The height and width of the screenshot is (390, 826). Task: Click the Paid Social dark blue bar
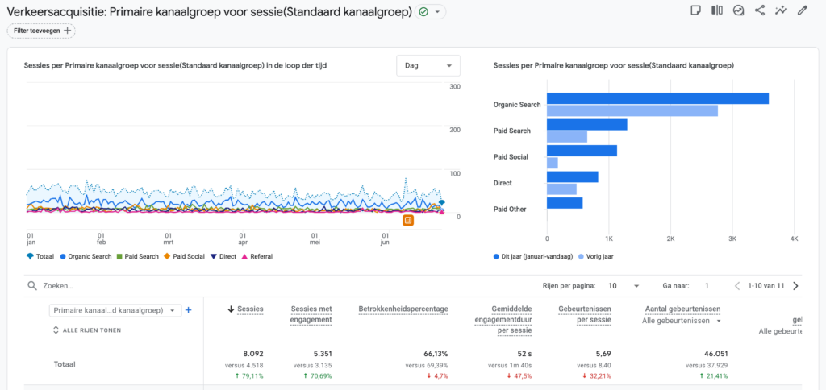582,151
